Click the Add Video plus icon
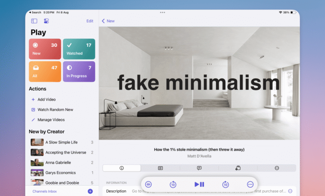Screen dimensions: 325x196 (x=33, y=100)
